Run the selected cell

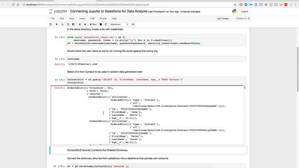(93, 24)
